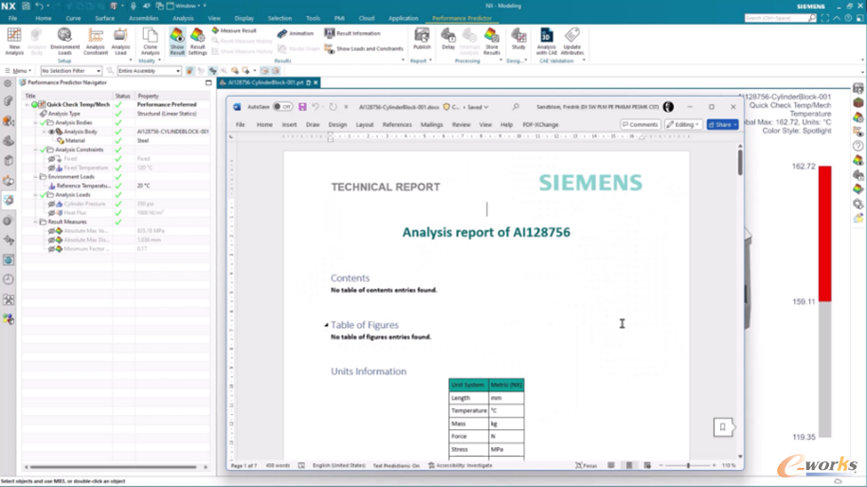Toggle visibility of Minimum Factor measure
This screenshot has height=487, width=867.
[x=51, y=249]
